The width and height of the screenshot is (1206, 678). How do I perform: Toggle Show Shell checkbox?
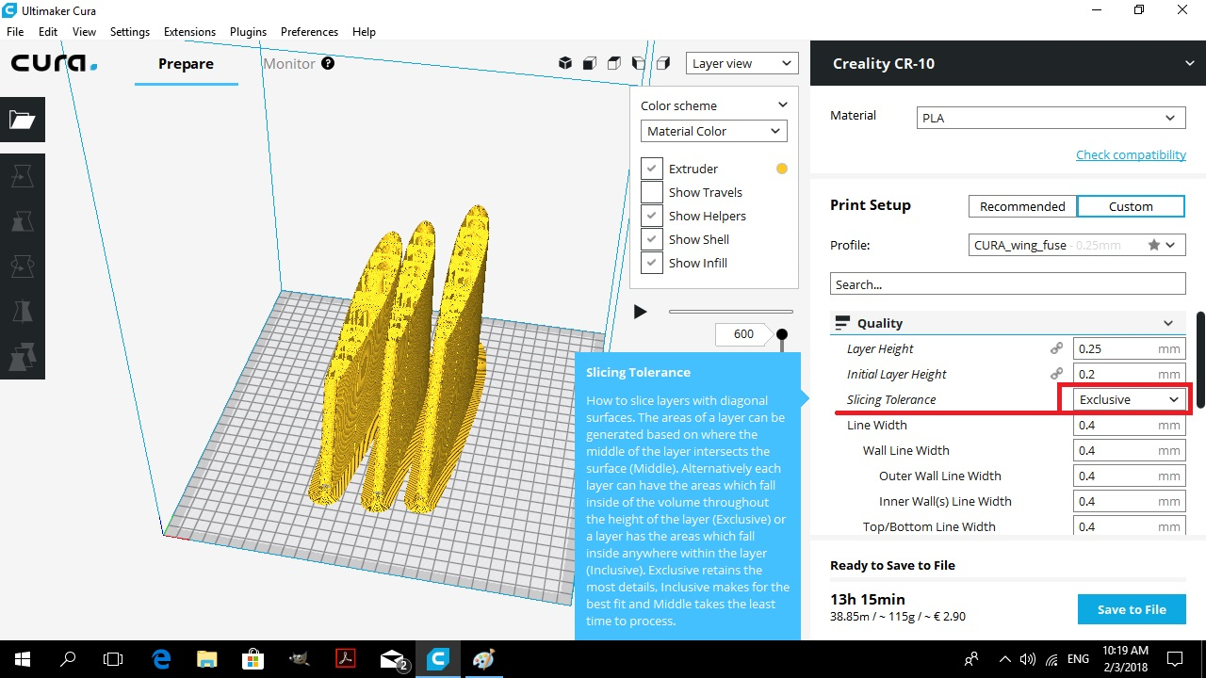652,239
